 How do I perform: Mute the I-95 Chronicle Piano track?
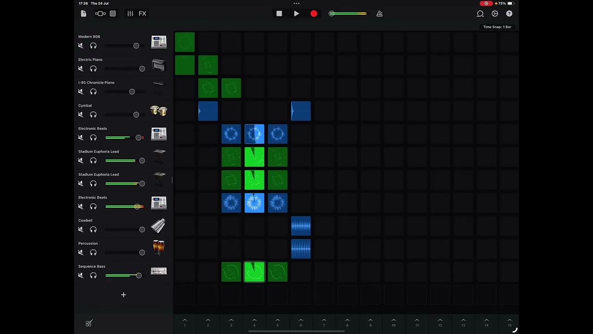coord(81,91)
